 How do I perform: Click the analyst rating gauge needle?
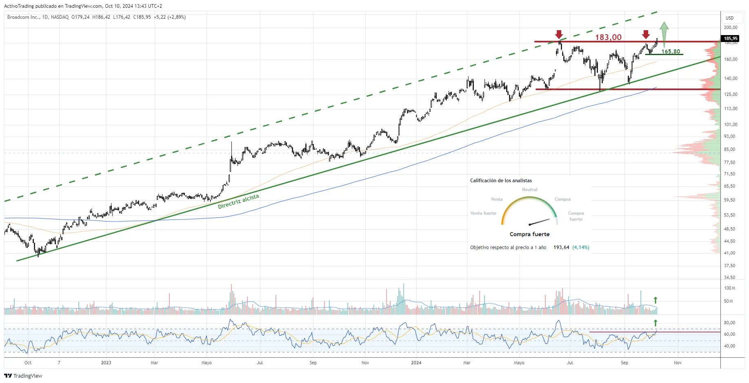[539, 222]
